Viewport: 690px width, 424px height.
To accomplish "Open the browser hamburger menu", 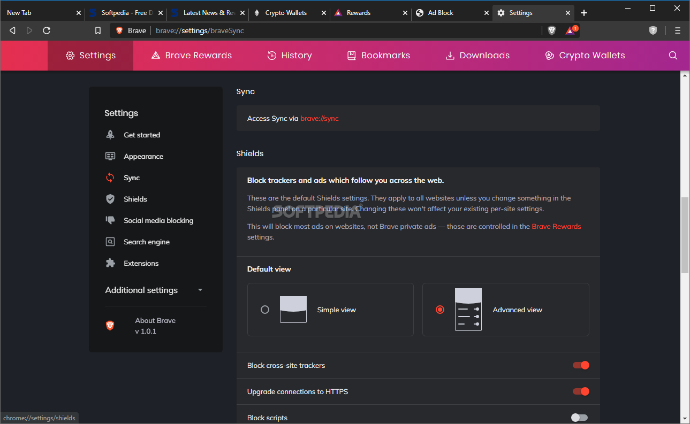I will (678, 30).
